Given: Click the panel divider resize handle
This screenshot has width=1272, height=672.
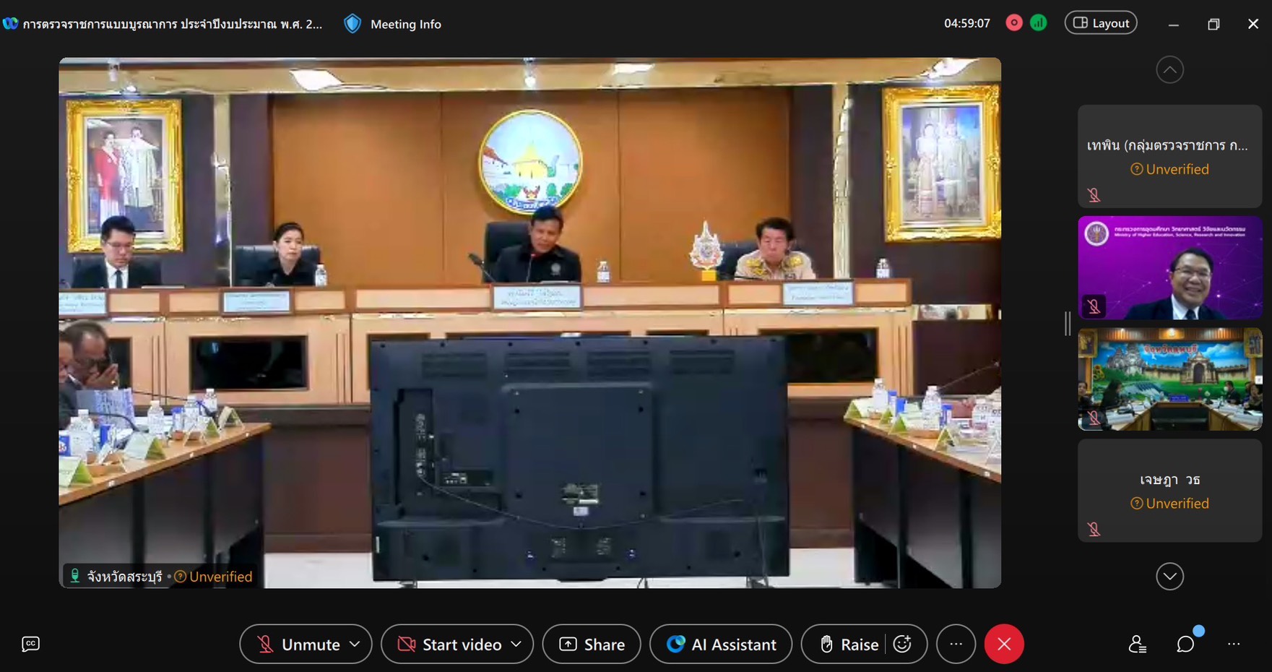Looking at the screenshot, I should 1068,323.
